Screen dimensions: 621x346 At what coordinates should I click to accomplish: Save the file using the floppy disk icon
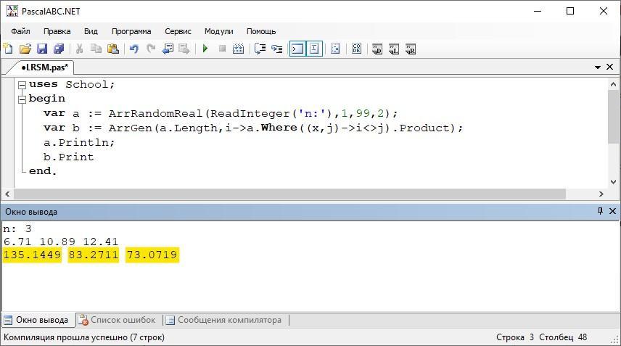42,49
